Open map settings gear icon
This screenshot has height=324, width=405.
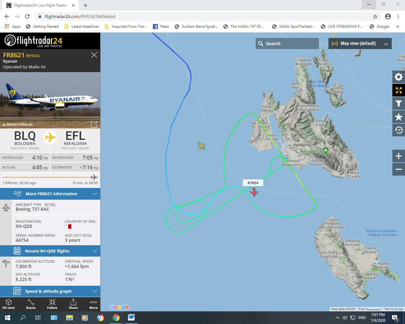pyautogui.click(x=399, y=77)
